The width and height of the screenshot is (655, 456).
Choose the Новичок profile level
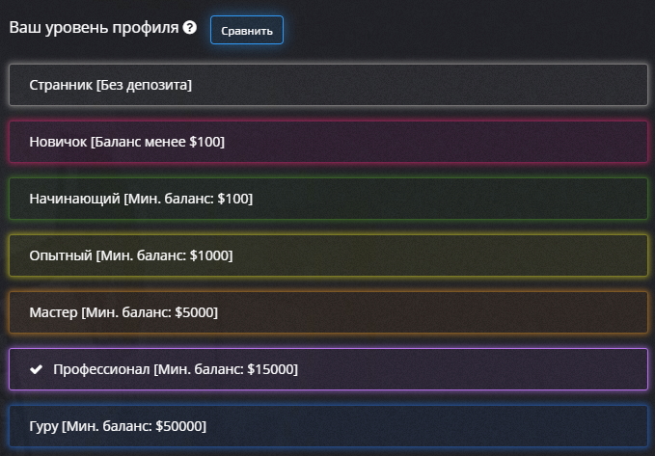pyautogui.click(x=327, y=142)
